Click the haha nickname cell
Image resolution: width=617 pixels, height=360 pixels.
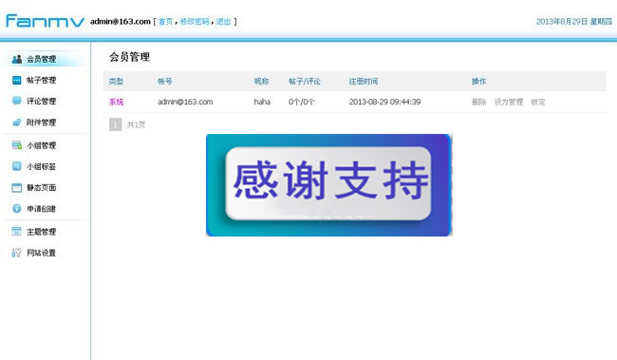tap(262, 102)
